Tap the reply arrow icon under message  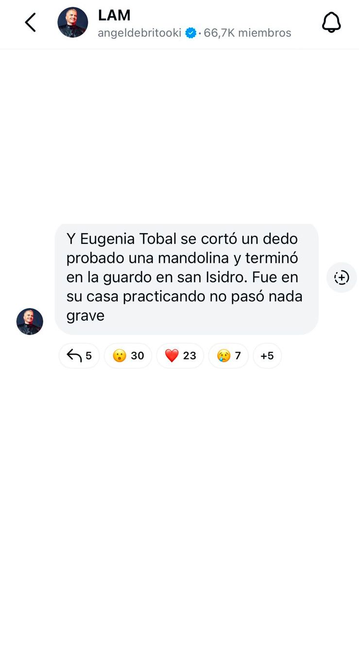74,356
